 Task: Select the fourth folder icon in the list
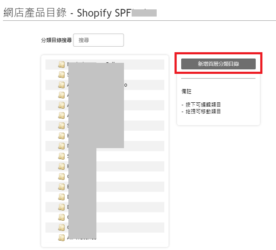(62, 95)
